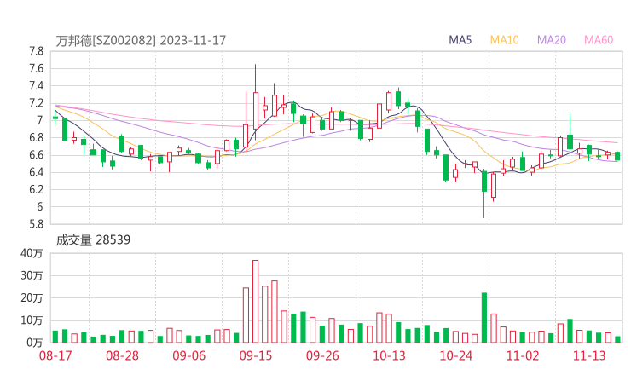Image resolution: width=631 pixels, height=375 pixels.
Task: Click the 11-13 date axis label
Action: tap(589, 355)
